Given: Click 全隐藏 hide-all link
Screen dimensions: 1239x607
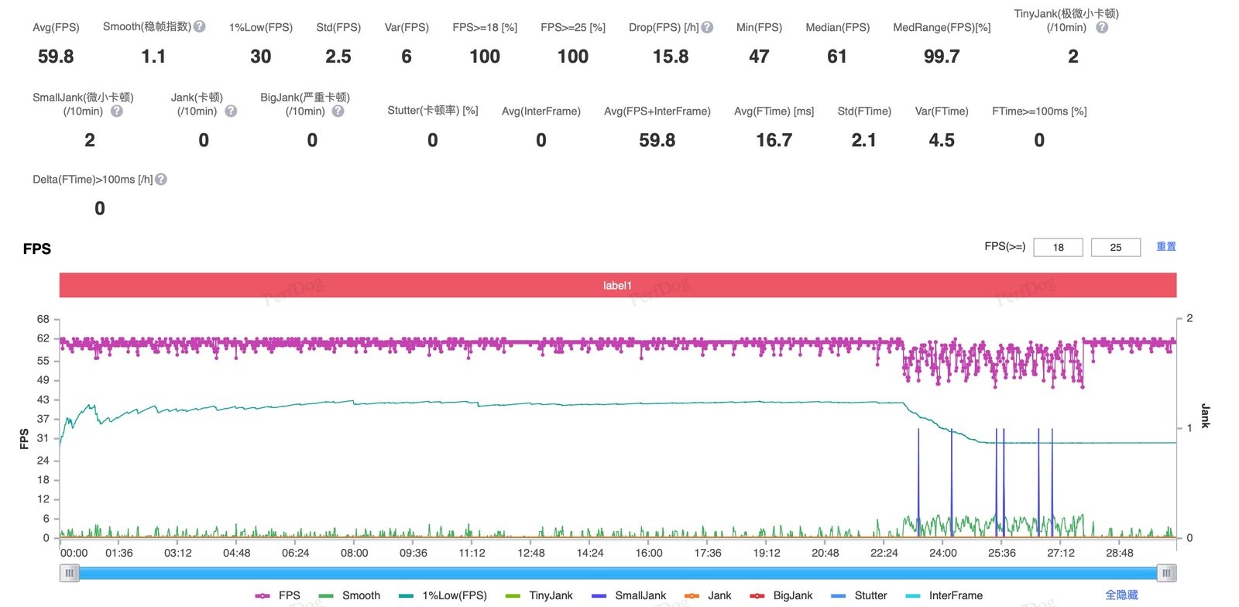Looking at the screenshot, I should [1121, 595].
